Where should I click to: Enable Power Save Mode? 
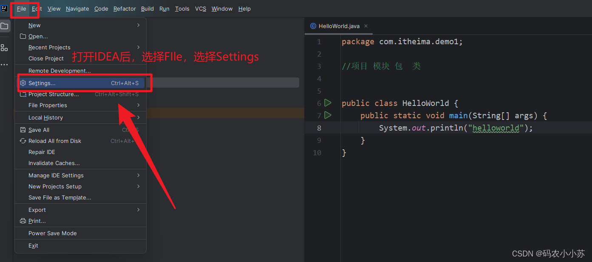click(x=53, y=233)
